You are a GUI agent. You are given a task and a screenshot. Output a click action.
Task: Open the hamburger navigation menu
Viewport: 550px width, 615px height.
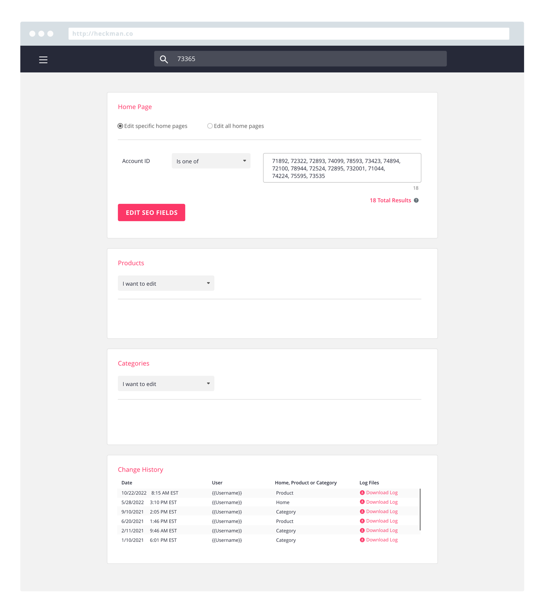[43, 60]
